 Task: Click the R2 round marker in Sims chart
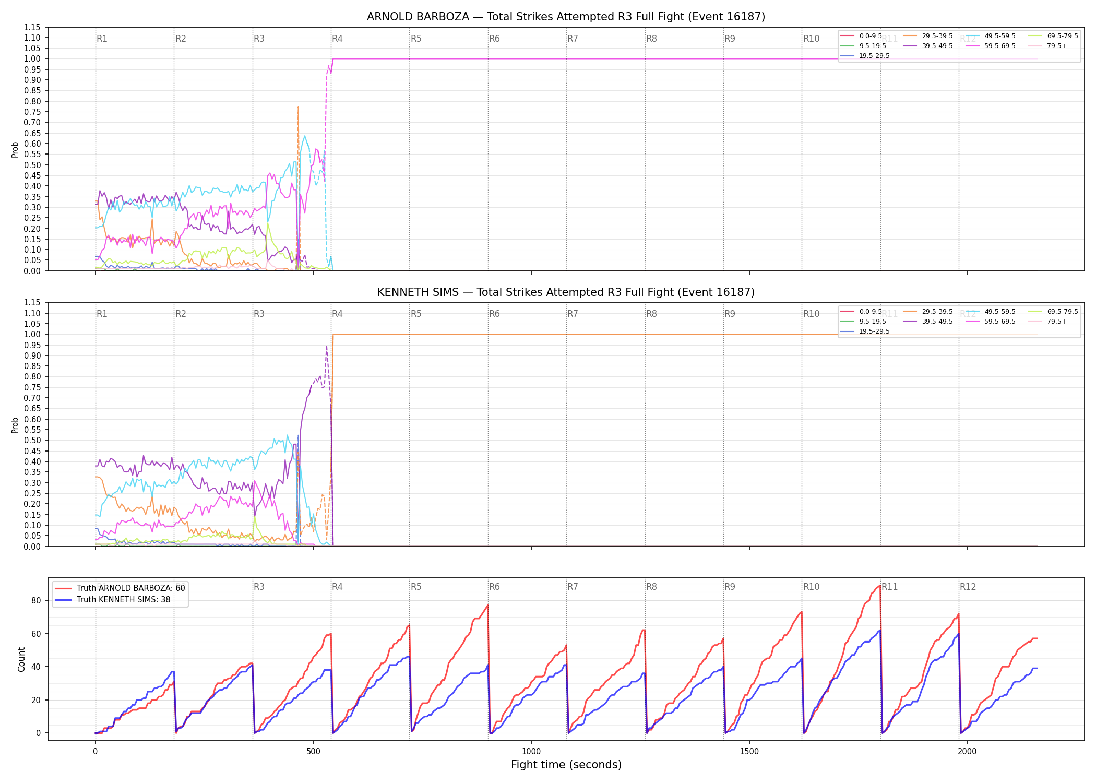[x=181, y=314]
